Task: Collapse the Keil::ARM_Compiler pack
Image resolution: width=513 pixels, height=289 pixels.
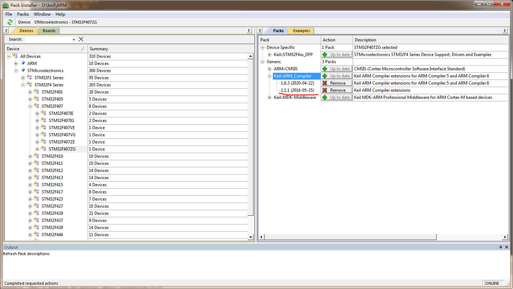Action: coord(270,76)
